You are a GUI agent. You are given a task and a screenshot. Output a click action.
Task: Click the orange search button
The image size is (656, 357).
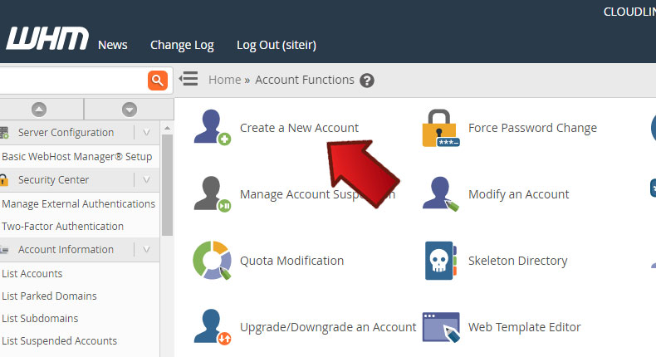pyautogui.click(x=157, y=81)
